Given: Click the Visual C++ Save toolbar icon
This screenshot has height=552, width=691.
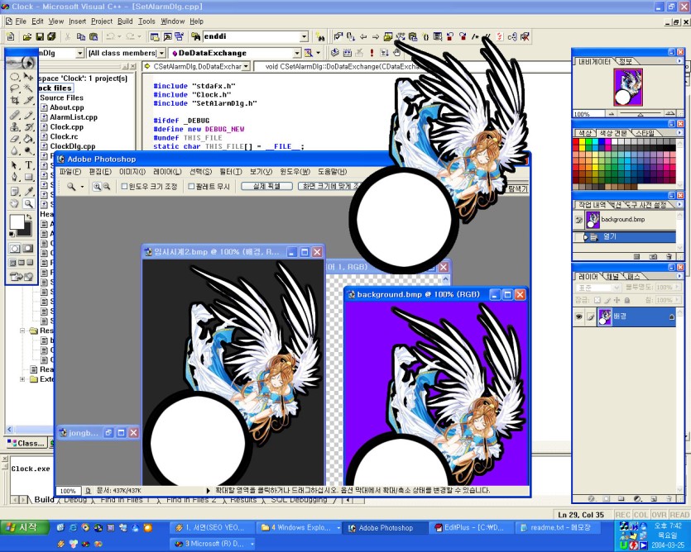Looking at the screenshot, I should coord(40,36).
